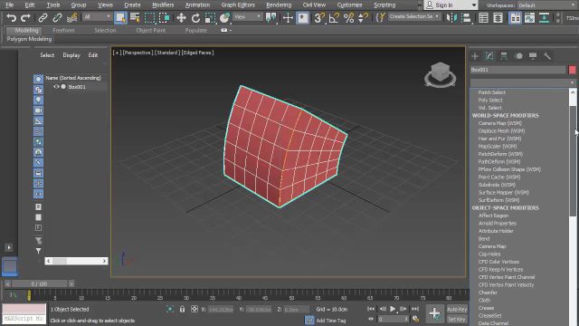Click the Undo arrow icon
Viewport: 579px width, 326px height.
(x=12, y=17)
